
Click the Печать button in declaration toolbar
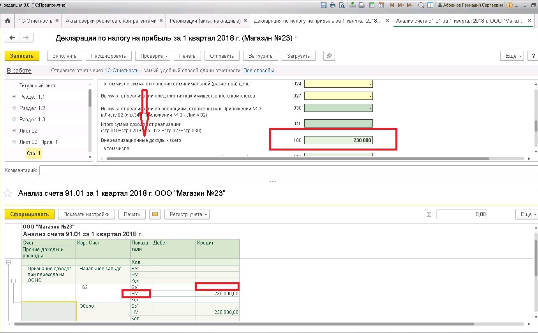pos(187,56)
